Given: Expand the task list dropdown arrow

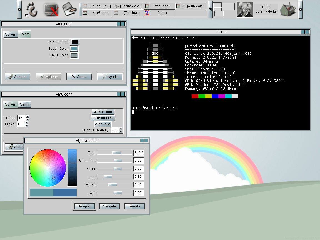Looking at the screenshot, I should [x=210, y=9].
